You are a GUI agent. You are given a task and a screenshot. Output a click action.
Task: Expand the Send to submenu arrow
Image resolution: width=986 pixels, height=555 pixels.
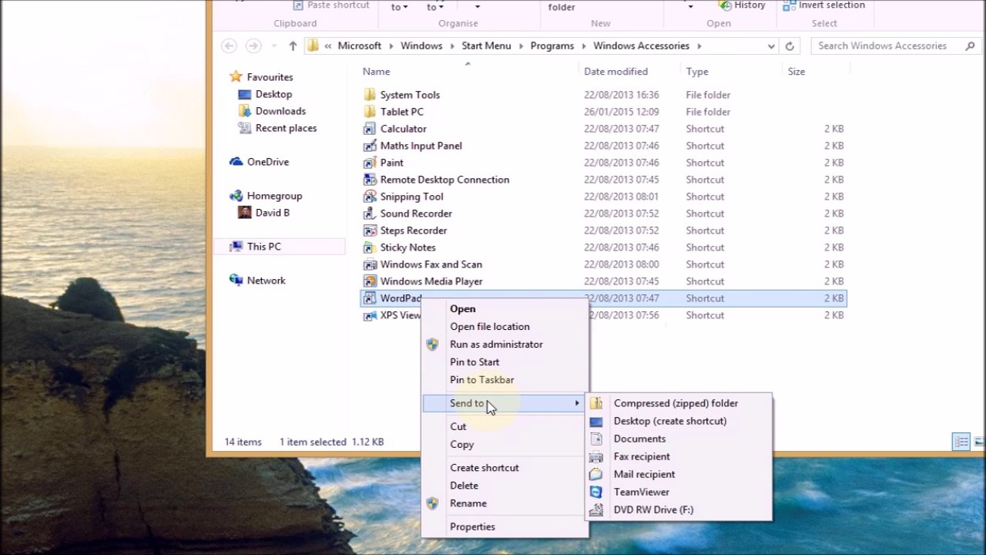[x=577, y=403]
